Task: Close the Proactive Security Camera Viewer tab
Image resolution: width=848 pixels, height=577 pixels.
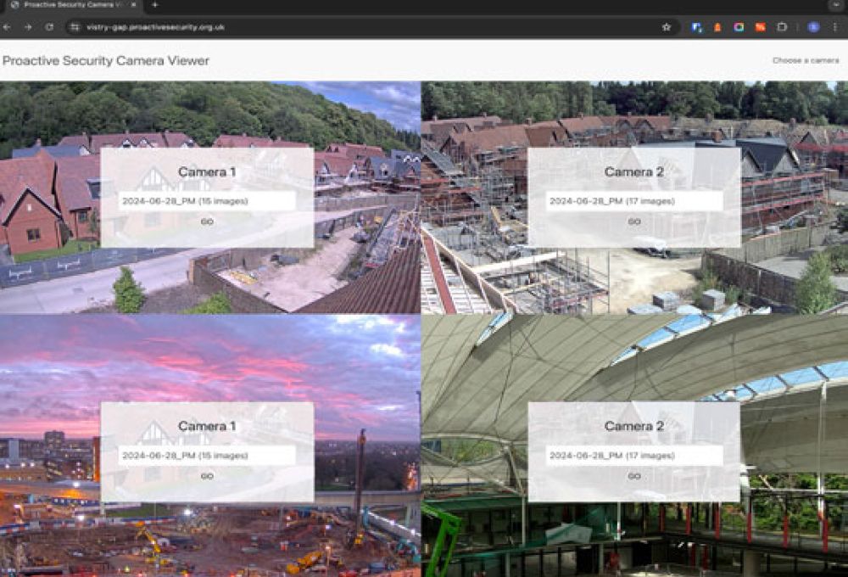Action: [134, 5]
